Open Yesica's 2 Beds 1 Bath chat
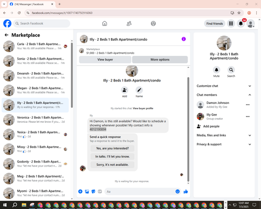This screenshot has height=209, width=261. [x=35, y=134]
